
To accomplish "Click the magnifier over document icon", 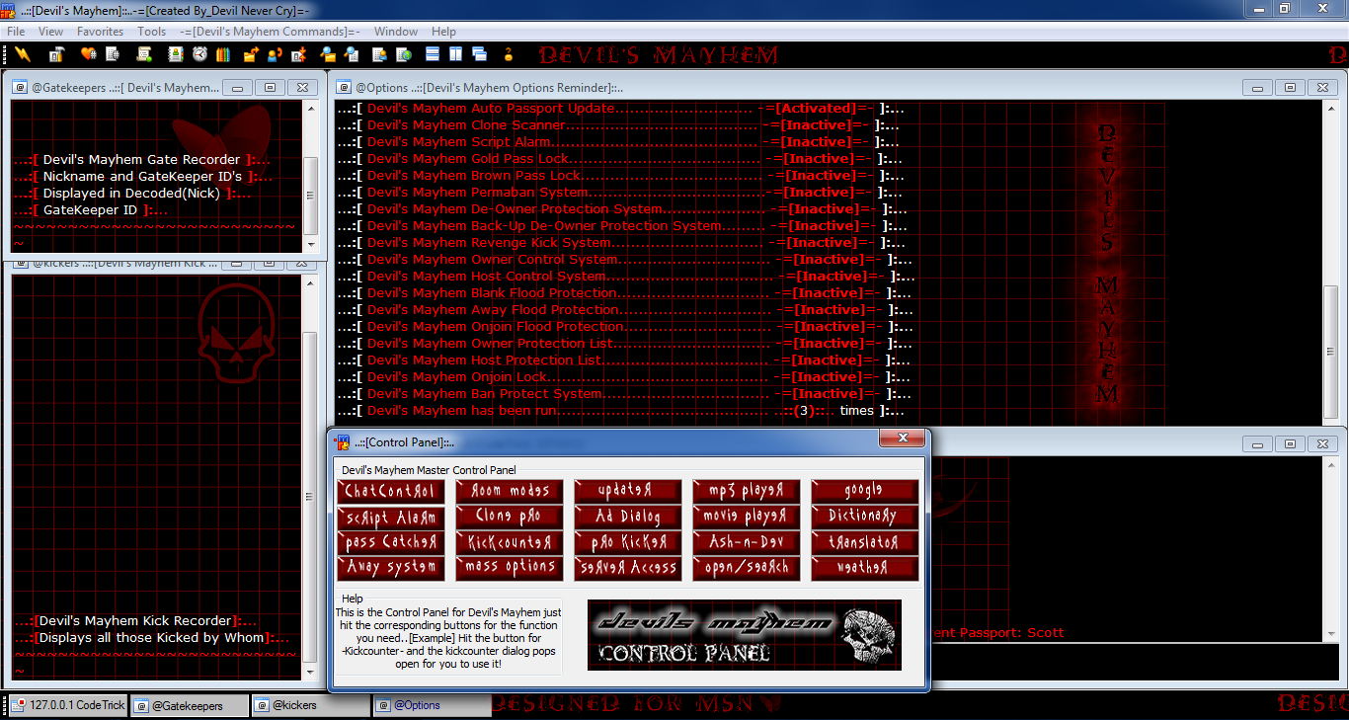I will (x=352, y=54).
